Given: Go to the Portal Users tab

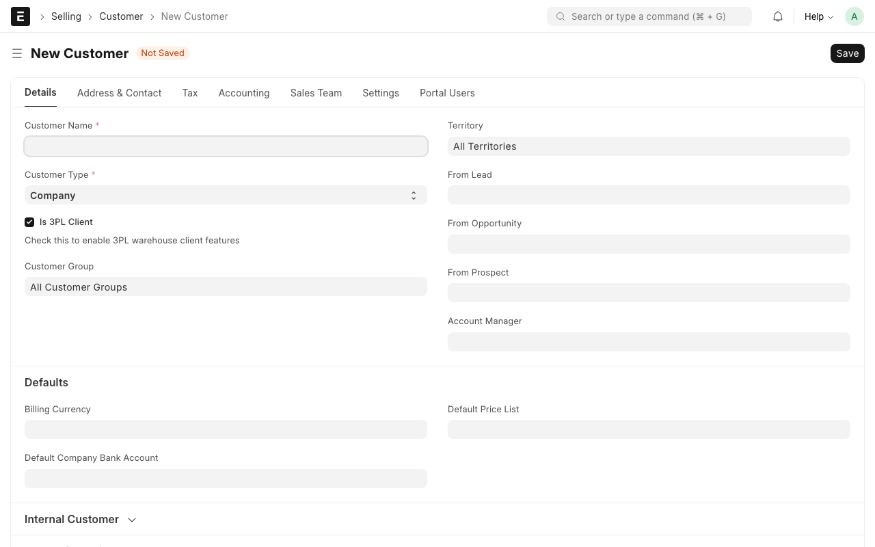Looking at the screenshot, I should tap(447, 93).
